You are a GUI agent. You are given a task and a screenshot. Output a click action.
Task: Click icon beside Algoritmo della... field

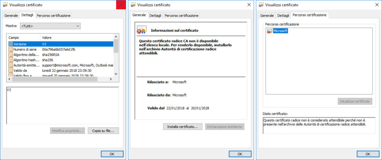click(10, 55)
